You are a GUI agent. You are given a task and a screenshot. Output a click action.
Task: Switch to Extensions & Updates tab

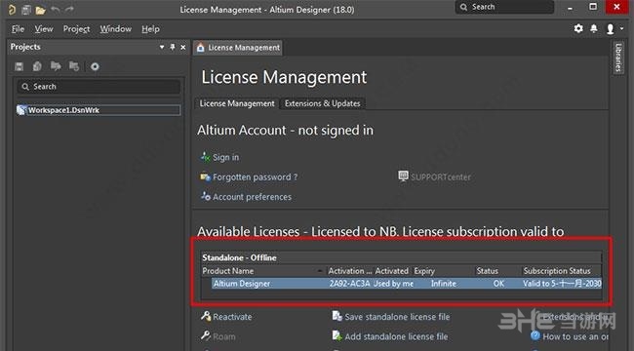click(322, 103)
